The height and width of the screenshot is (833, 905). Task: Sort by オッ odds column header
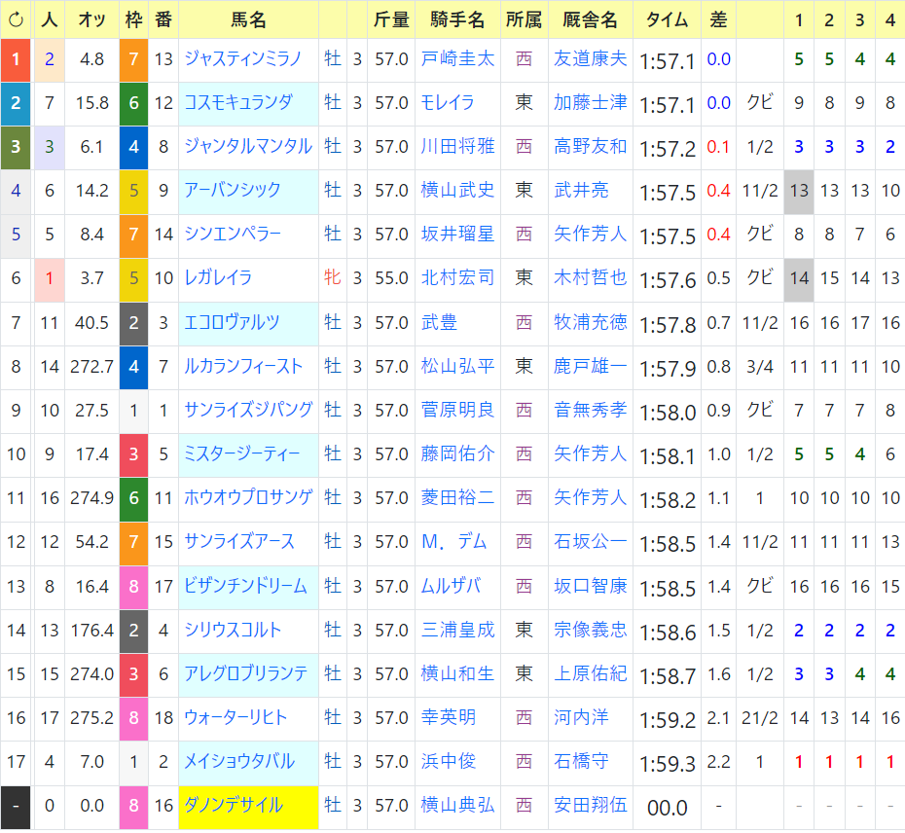[x=92, y=20]
